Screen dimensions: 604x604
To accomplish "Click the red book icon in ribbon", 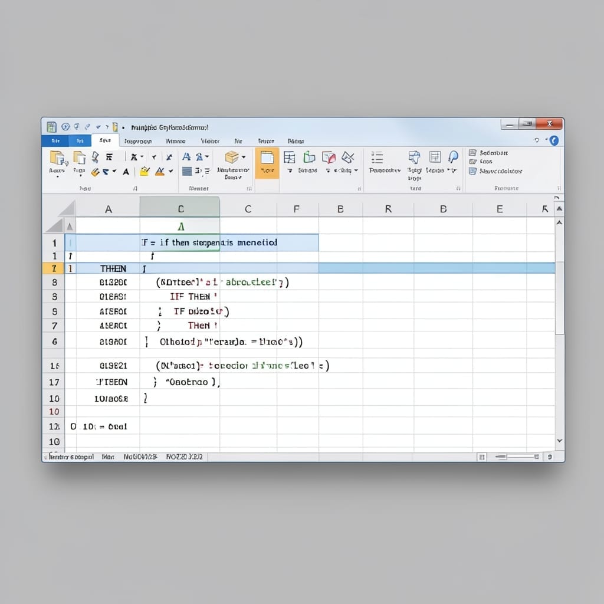I will pos(329,157).
